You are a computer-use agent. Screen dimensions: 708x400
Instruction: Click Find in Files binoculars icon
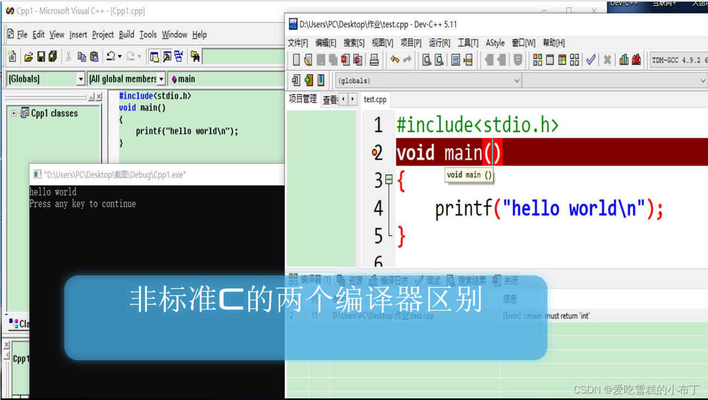pos(195,57)
